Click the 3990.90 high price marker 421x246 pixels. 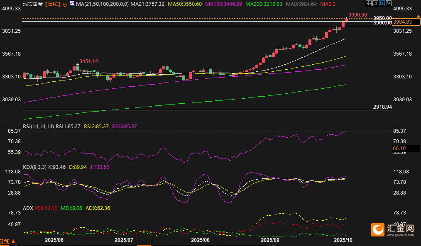[357, 15]
